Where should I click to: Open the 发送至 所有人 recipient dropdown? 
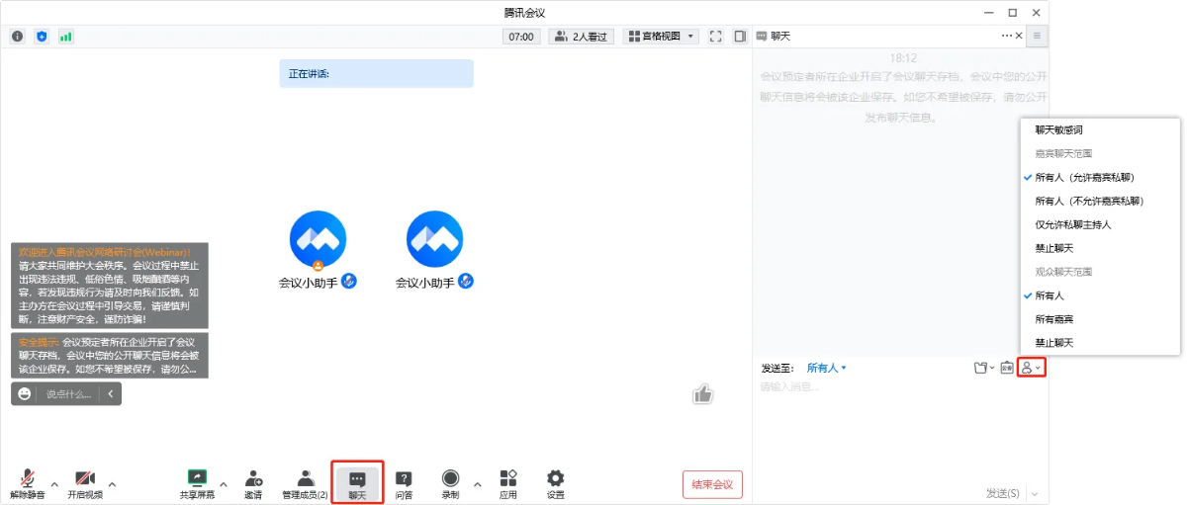[827, 368]
